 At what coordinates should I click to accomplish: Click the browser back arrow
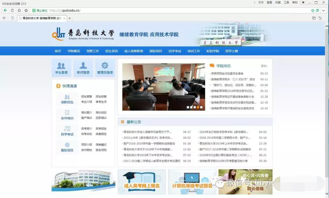coord(5,10)
